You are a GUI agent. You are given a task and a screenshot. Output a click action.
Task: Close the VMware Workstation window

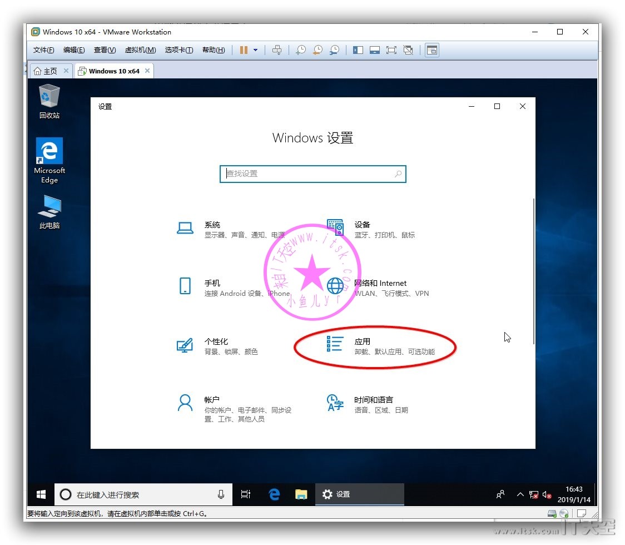586,32
